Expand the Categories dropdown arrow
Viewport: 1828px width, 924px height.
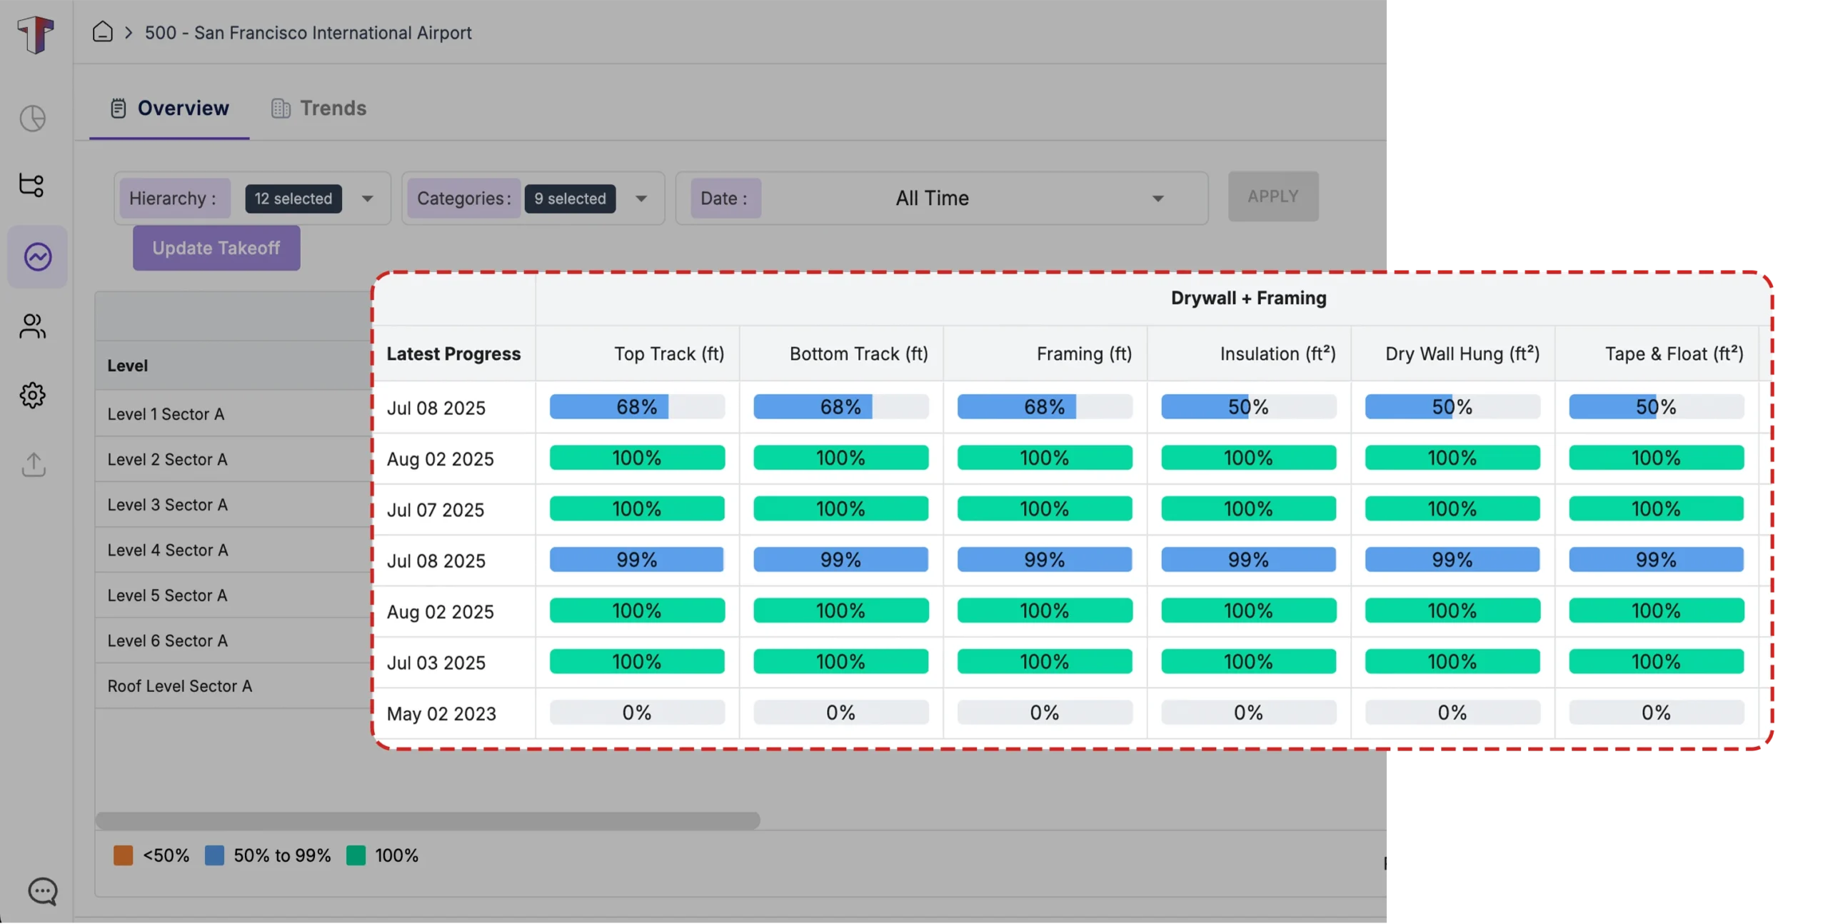click(641, 199)
